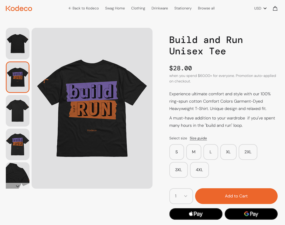Select size S option
Image resolution: width=285 pixels, height=225 pixels.
tap(177, 152)
